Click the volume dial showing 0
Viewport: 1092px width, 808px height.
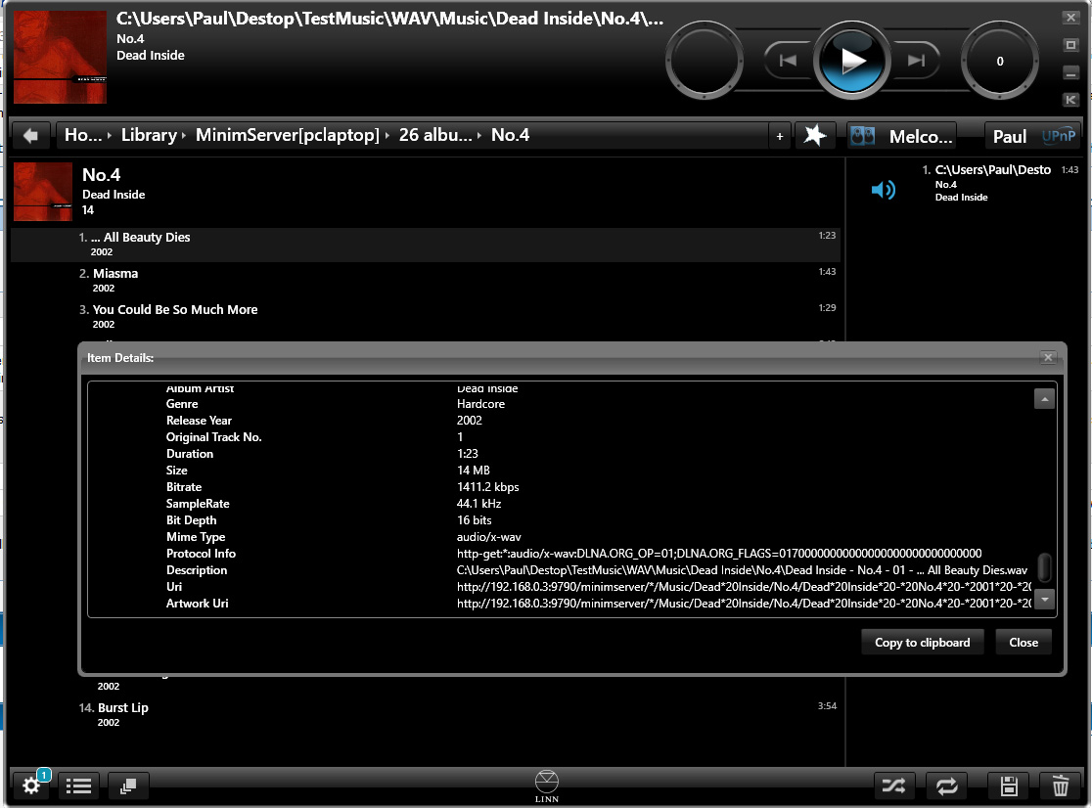[999, 61]
